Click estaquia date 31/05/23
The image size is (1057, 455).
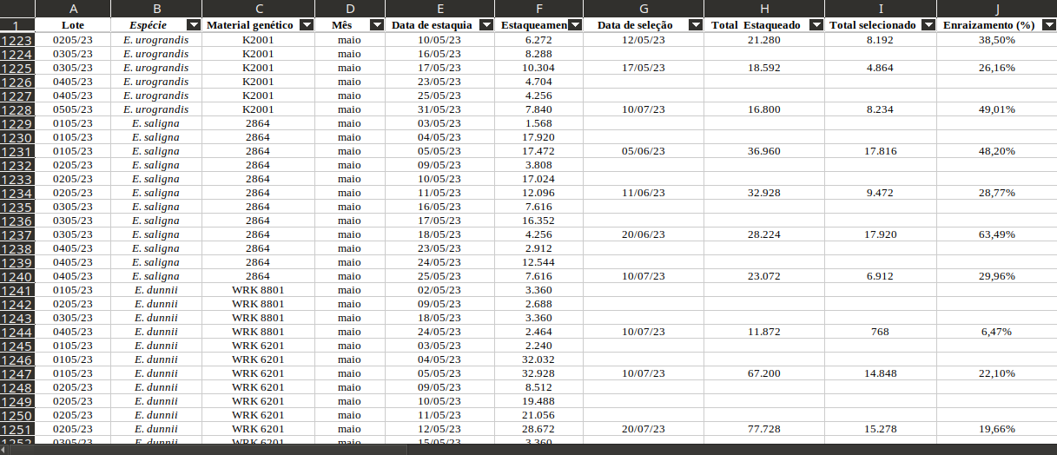(439, 109)
